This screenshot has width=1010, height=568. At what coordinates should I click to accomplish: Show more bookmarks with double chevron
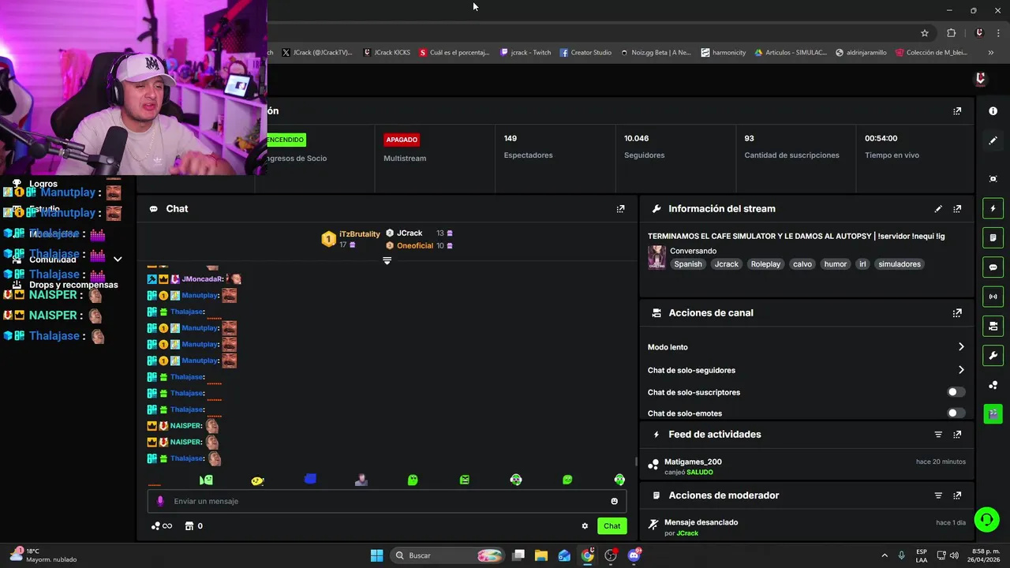tap(990, 53)
